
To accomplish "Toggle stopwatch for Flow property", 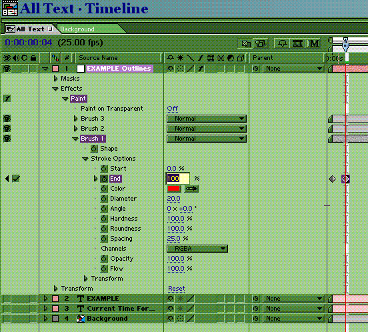I will pyautogui.click(x=104, y=269).
